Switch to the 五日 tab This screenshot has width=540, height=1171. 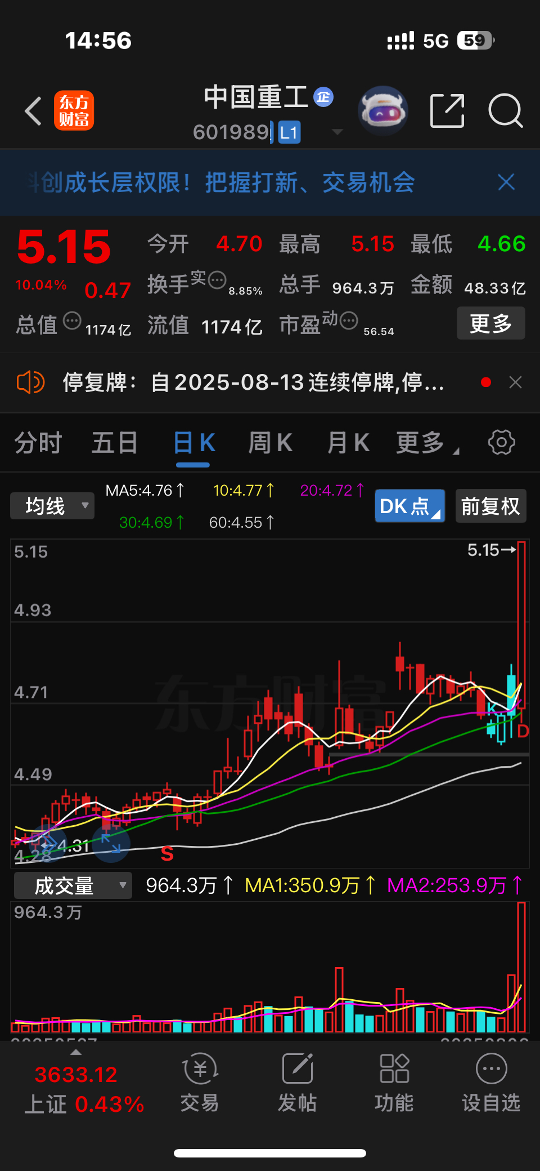pyautogui.click(x=115, y=443)
